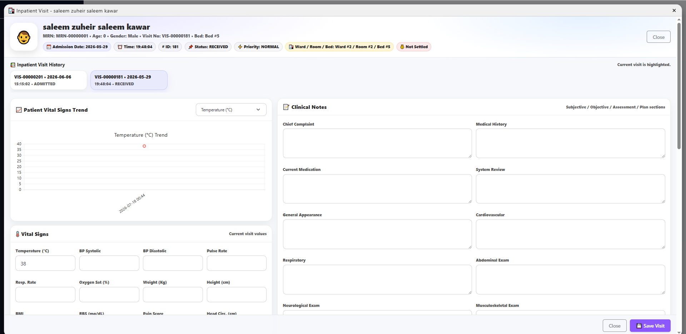Viewport: 686px width, 334px height.
Task: Click into the Chief Complaint text area
Action: click(377, 143)
